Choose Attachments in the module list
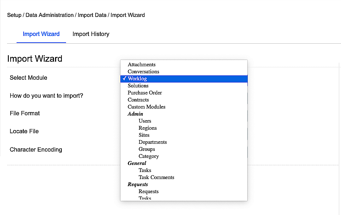This screenshot has height=215, width=341. (x=142, y=64)
